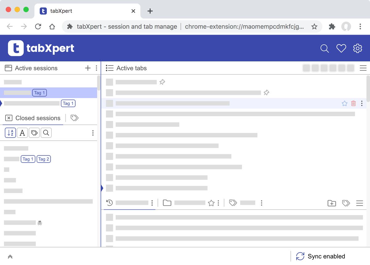Filter closed sessions by tag icon
This screenshot has width=370, height=265.
click(x=34, y=133)
